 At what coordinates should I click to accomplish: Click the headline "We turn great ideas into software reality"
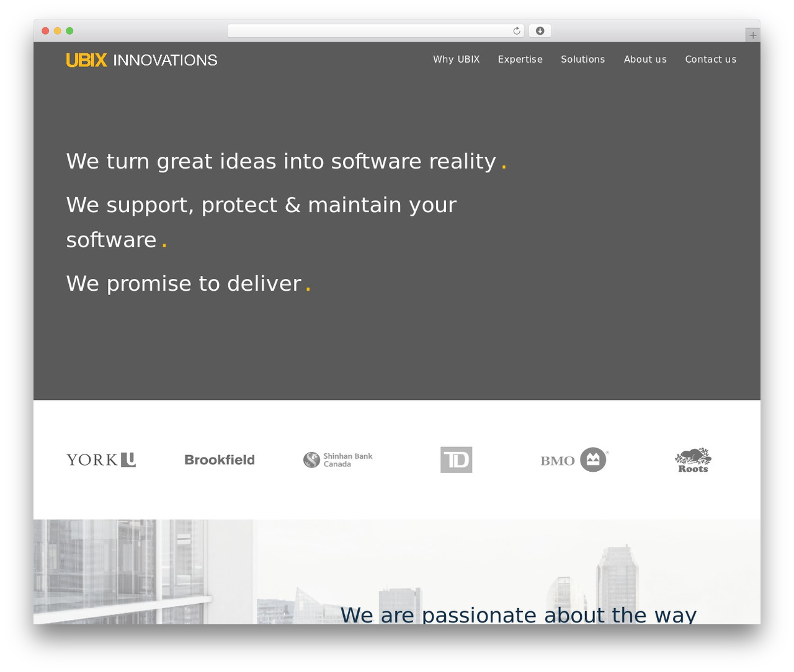coord(286,161)
